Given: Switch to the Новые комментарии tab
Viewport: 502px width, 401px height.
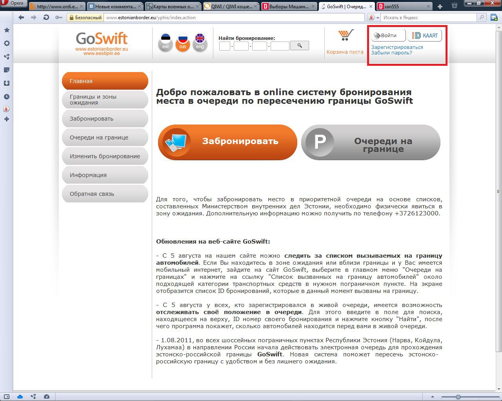Looking at the screenshot, I should click(115, 6).
